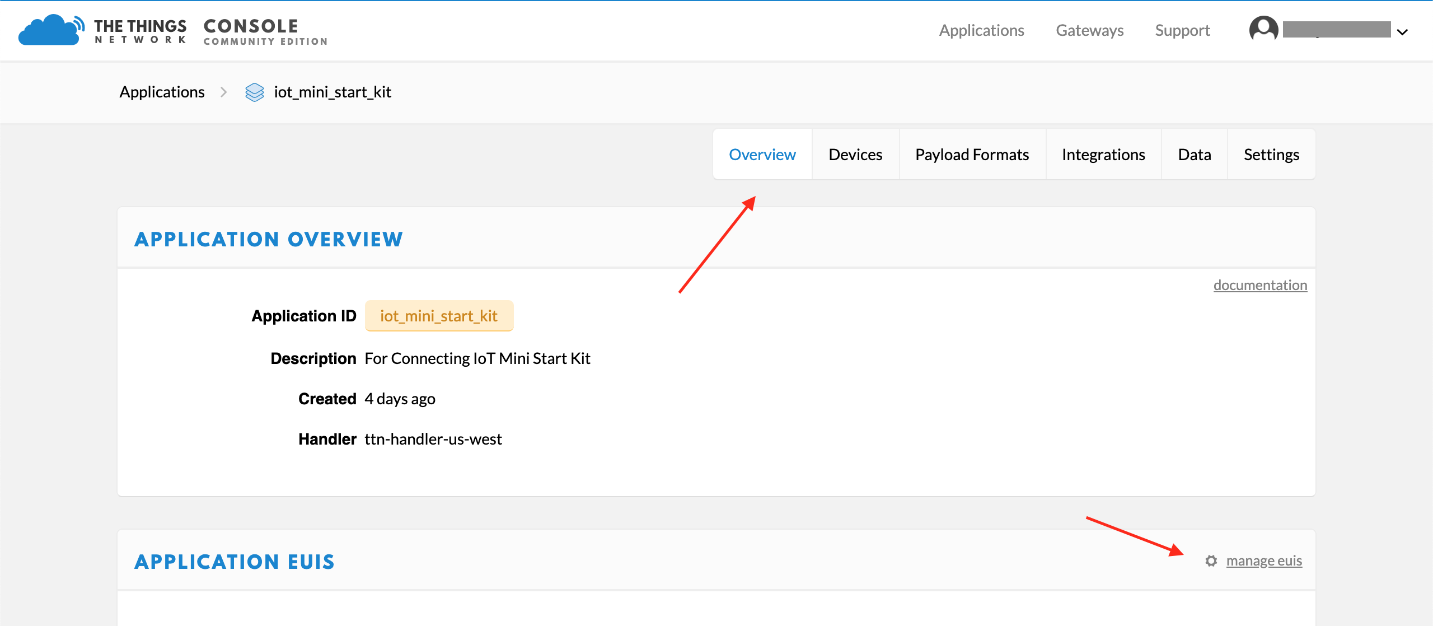Click the gear icon beside manage euis
The width and height of the screenshot is (1433, 626).
point(1211,561)
